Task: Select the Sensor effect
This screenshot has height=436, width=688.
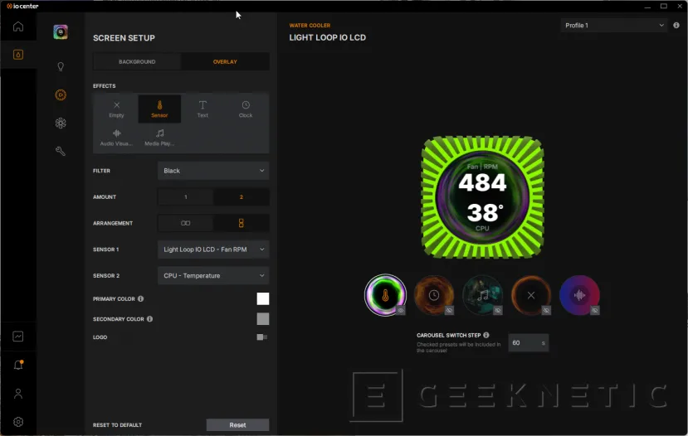Action: tap(159, 109)
